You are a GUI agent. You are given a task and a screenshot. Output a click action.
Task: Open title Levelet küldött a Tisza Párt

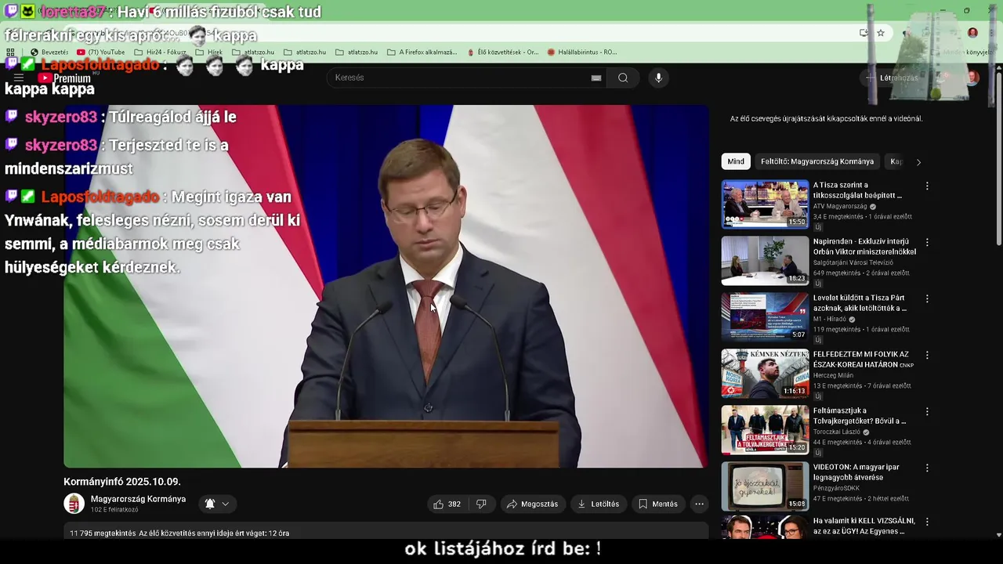point(860,303)
